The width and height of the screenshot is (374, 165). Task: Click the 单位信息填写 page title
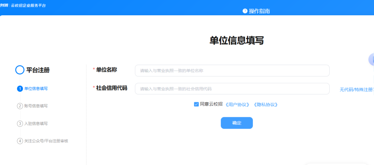237,40
